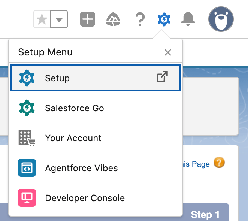248x221 pixels.
Task: Select Salesforce Go menu item
Action: point(96,108)
